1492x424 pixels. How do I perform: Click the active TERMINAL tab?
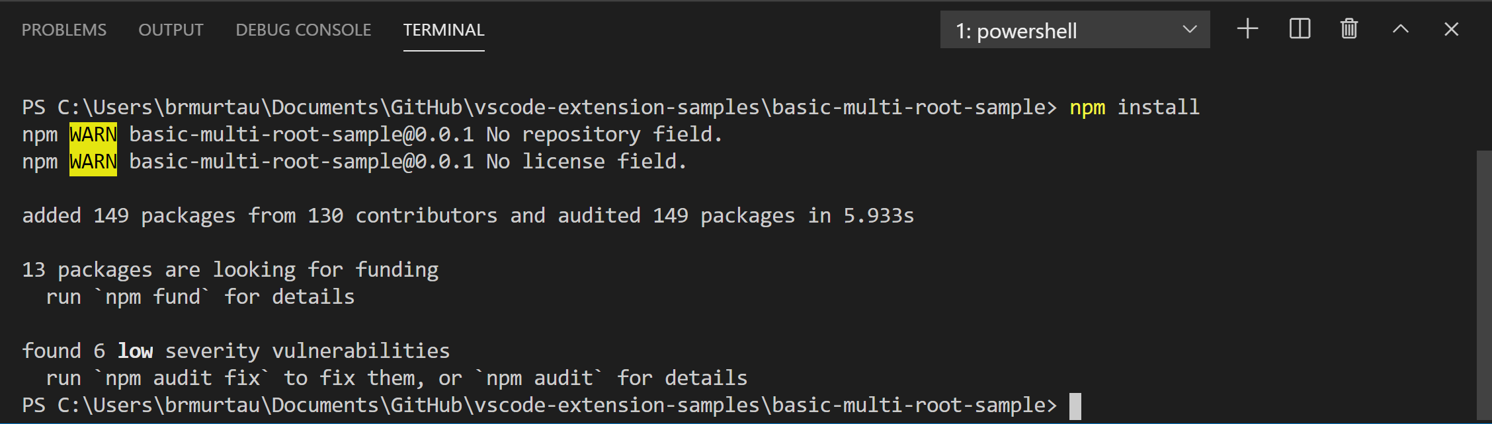(x=443, y=30)
